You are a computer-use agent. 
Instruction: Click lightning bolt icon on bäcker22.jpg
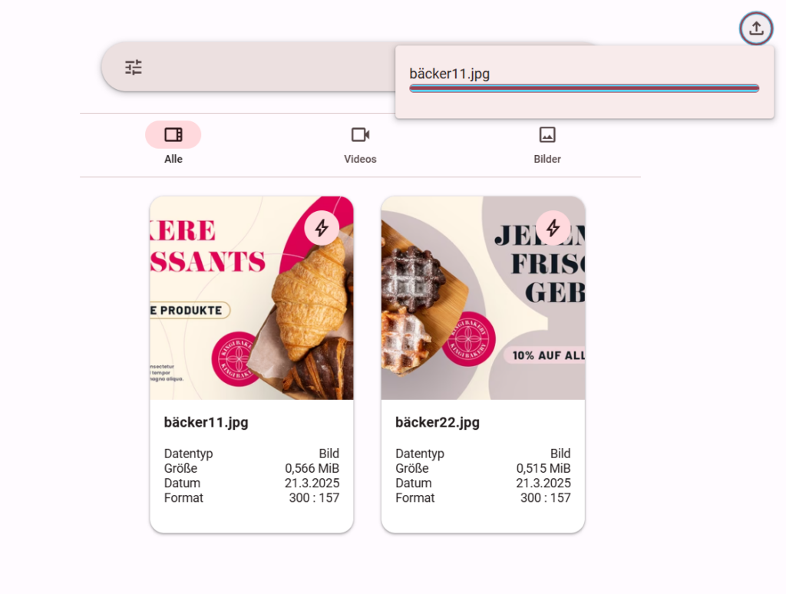click(x=553, y=228)
